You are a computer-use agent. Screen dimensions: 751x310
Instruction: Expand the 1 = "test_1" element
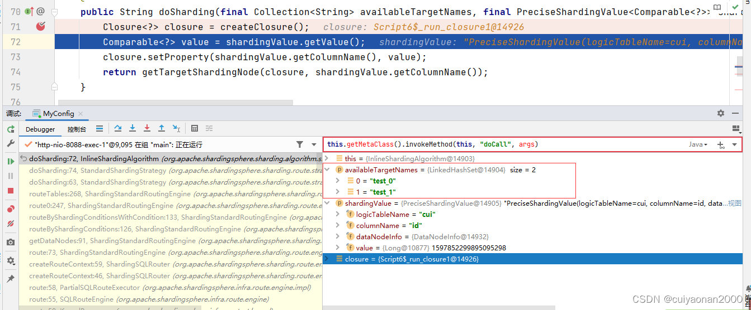(337, 192)
